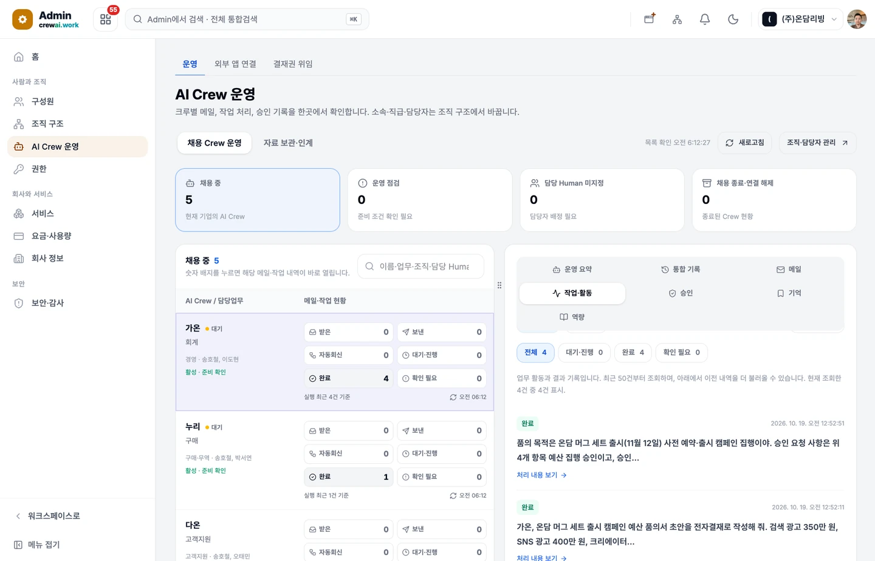Viewport: 875px width, 561px height.
Task: Toggle dark mode moon icon
Action: click(733, 19)
